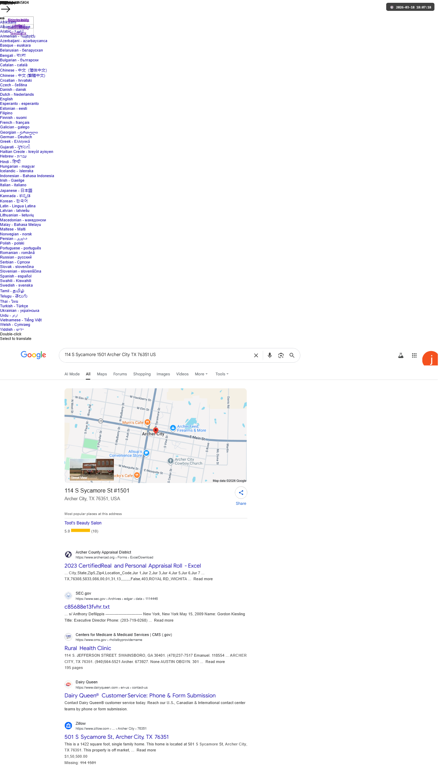This screenshot has height=770, width=443.
Task: Click the timestamp badge at top right
Action: 410,7
